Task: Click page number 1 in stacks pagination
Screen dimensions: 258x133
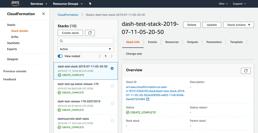Action: (106, 56)
